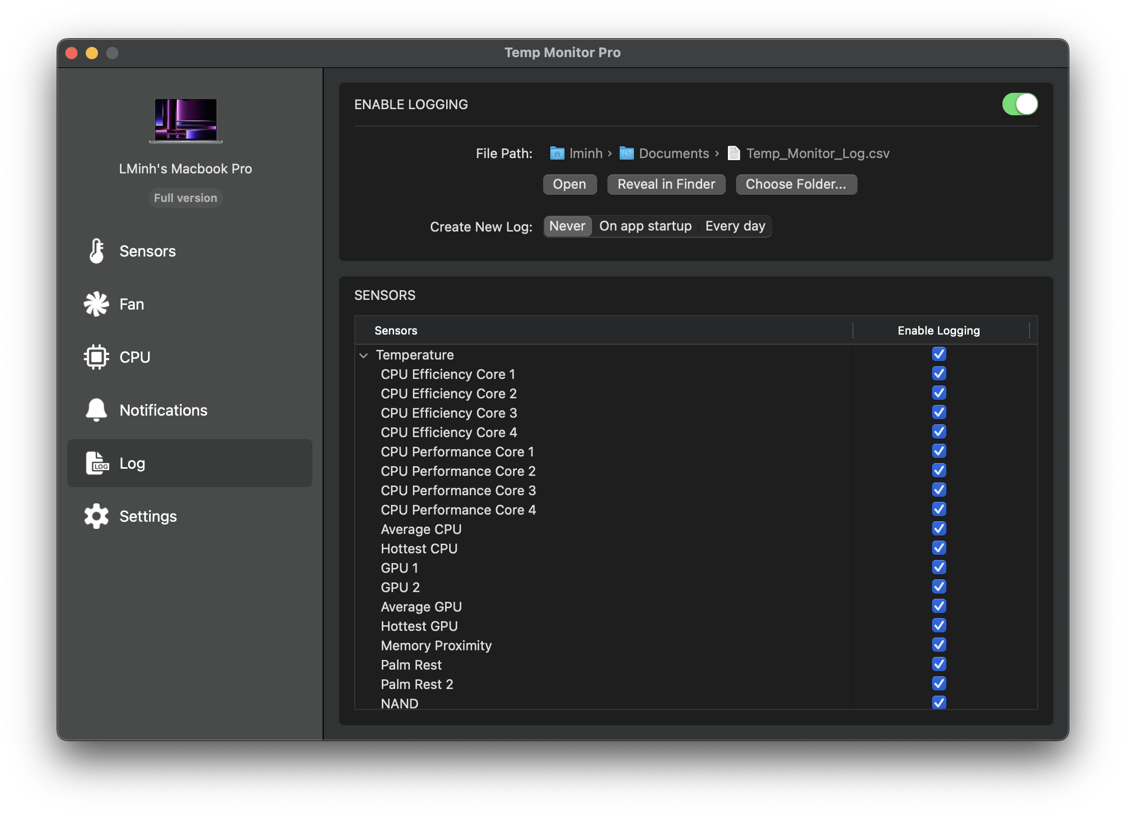Open the Sensors section
Image resolution: width=1126 pixels, height=816 pixels.
point(190,251)
